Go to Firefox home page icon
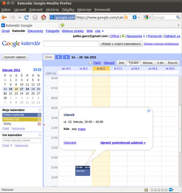 (44, 17)
